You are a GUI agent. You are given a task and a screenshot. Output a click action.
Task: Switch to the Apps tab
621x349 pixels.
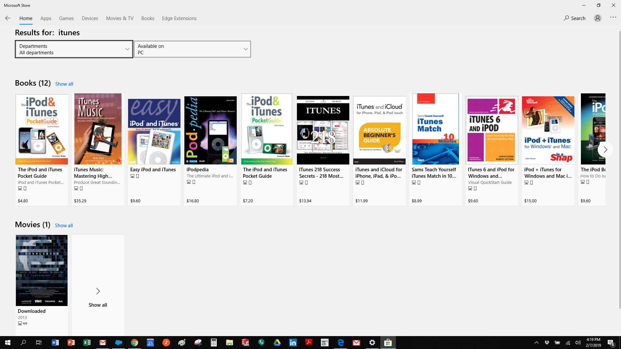pos(46,18)
